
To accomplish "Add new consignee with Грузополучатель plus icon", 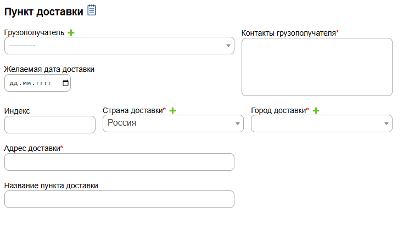I will (71, 33).
